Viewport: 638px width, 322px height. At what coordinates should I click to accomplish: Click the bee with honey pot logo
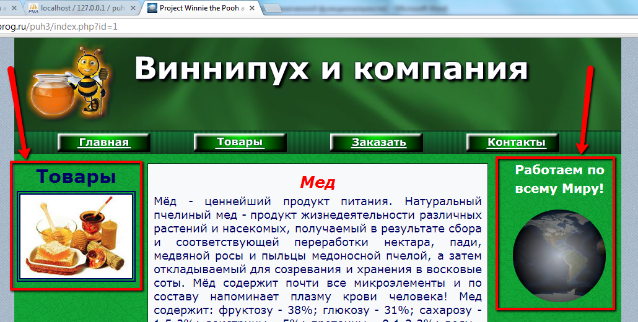(70, 82)
